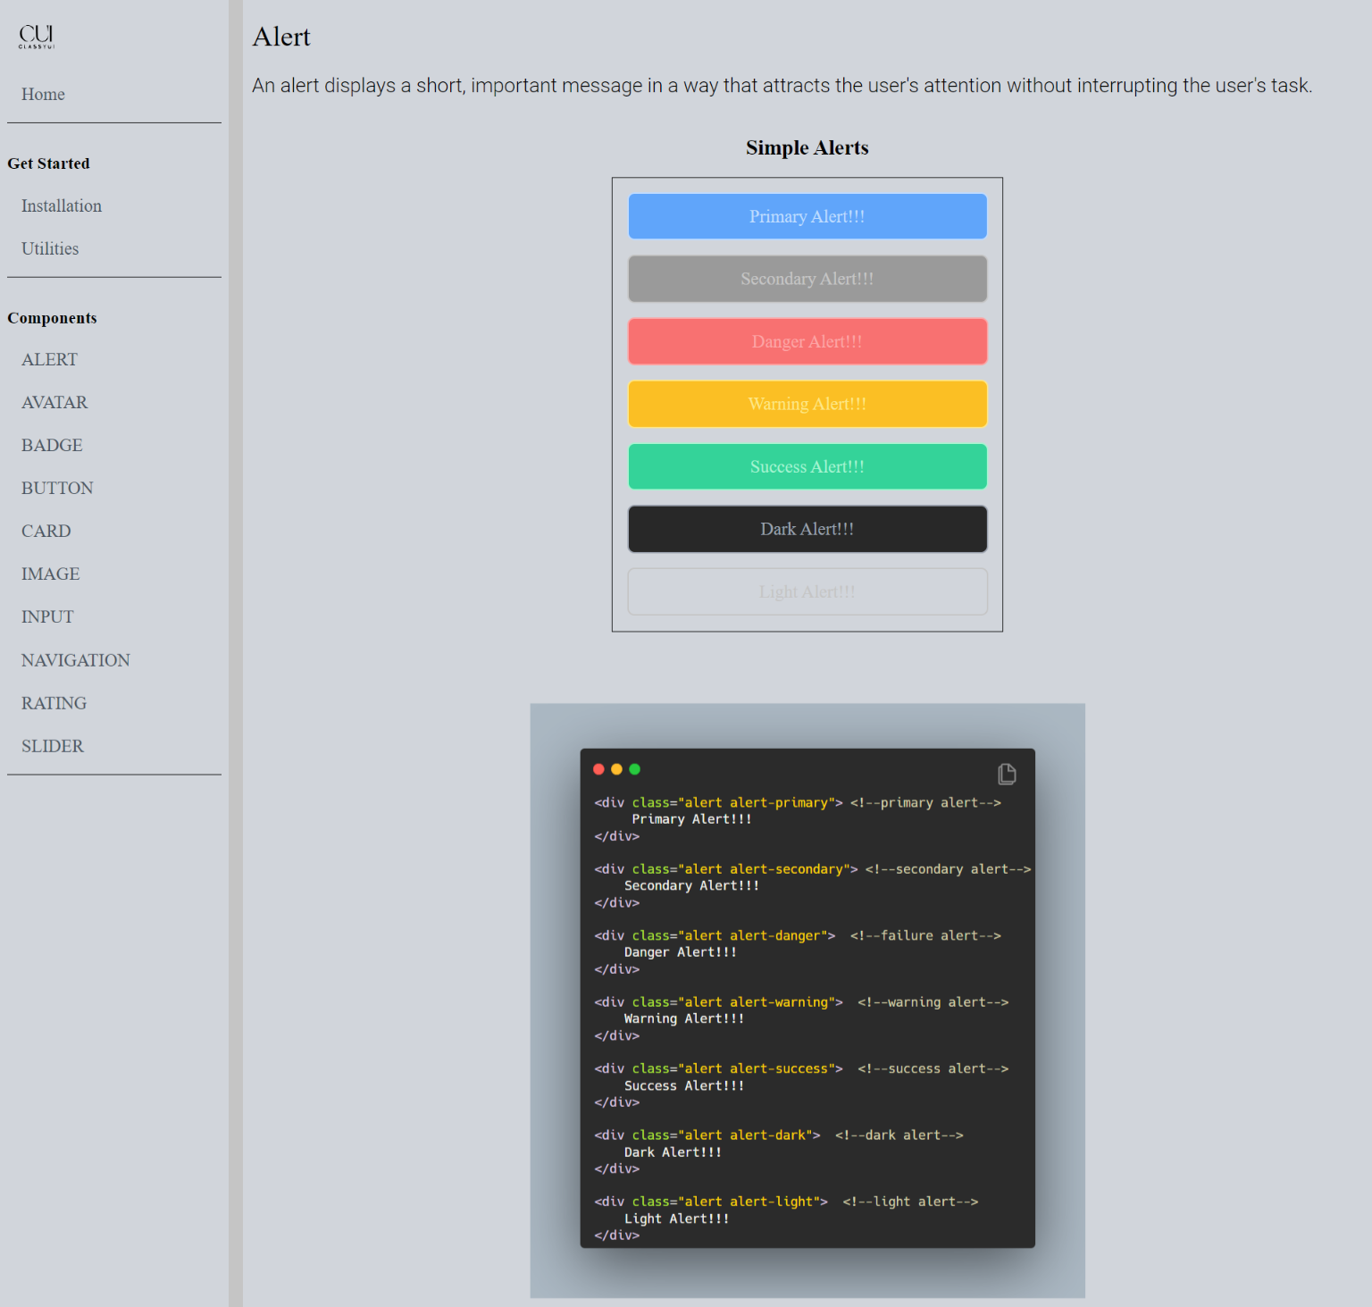Open the NAVIGATION component page
Screen dimensions: 1372x1307
[x=75, y=659]
